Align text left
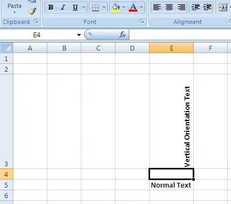Viewport: 231px width, 204px height. tap(157, 7)
